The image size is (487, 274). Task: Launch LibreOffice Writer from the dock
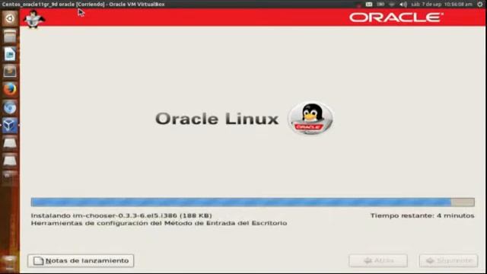pyautogui.click(x=10, y=54)
